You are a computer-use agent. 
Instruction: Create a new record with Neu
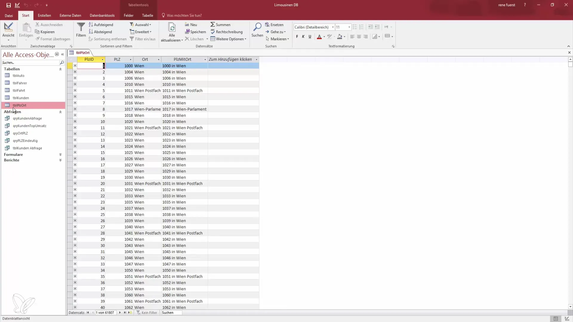pos(191,25)
